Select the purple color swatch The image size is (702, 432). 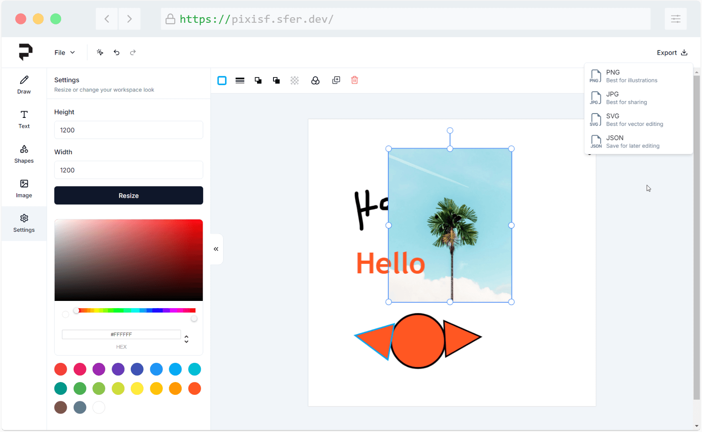[99, 369]
